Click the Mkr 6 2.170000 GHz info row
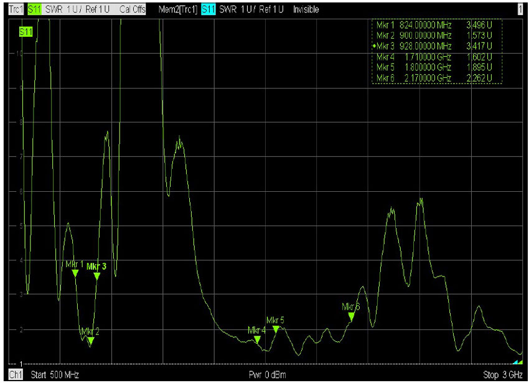 tap(434, 78)
